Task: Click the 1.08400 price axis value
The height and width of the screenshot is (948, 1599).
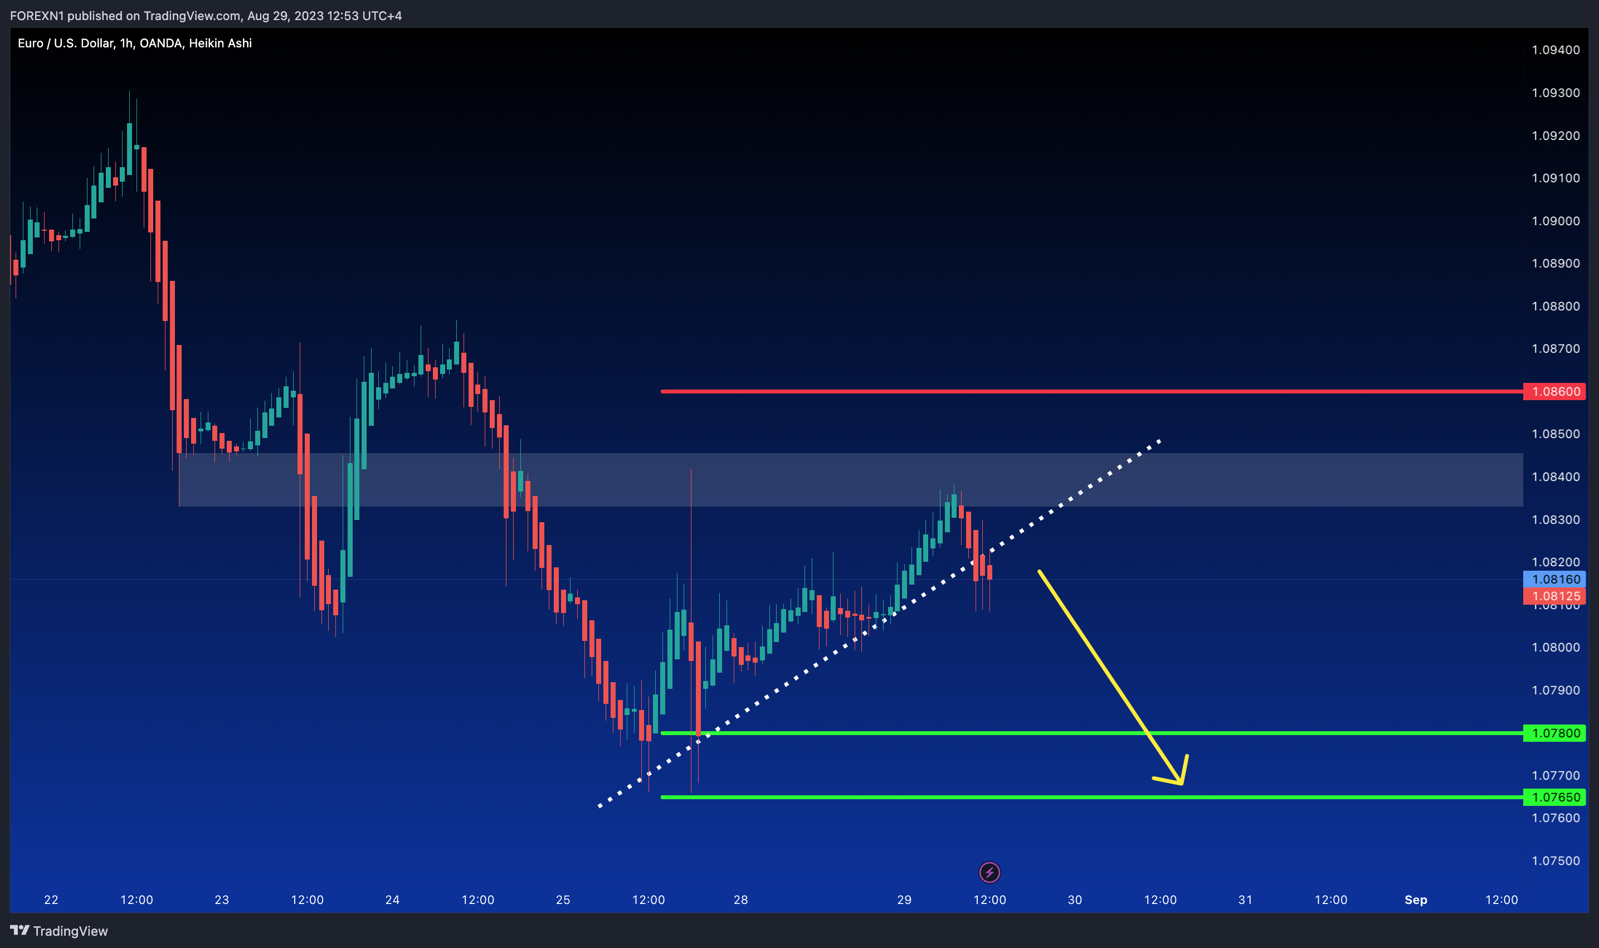Action: pyautogui.click(x=1556, y=477)
